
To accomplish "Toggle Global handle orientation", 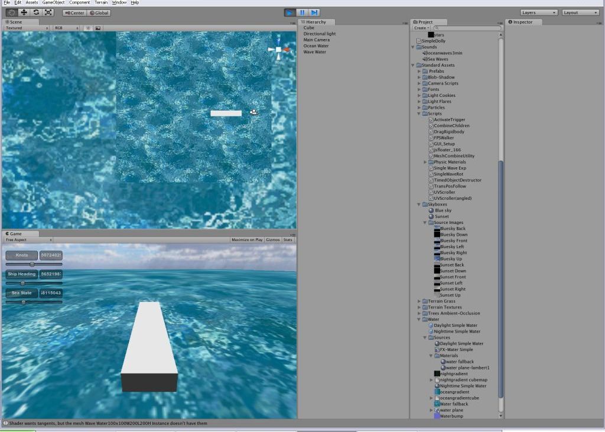I will point(98,12).
